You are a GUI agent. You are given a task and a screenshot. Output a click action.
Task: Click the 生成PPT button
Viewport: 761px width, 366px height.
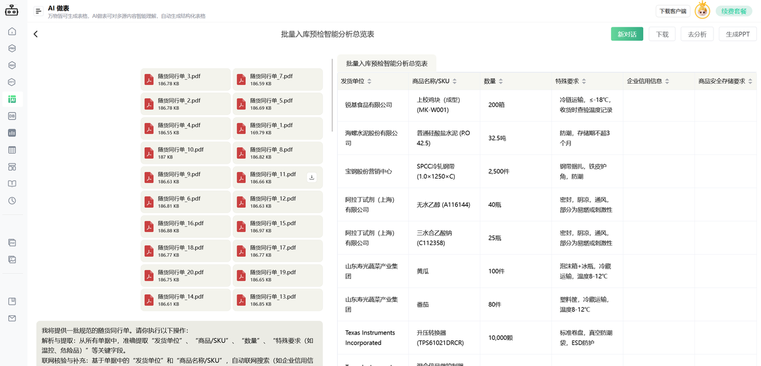737,34
